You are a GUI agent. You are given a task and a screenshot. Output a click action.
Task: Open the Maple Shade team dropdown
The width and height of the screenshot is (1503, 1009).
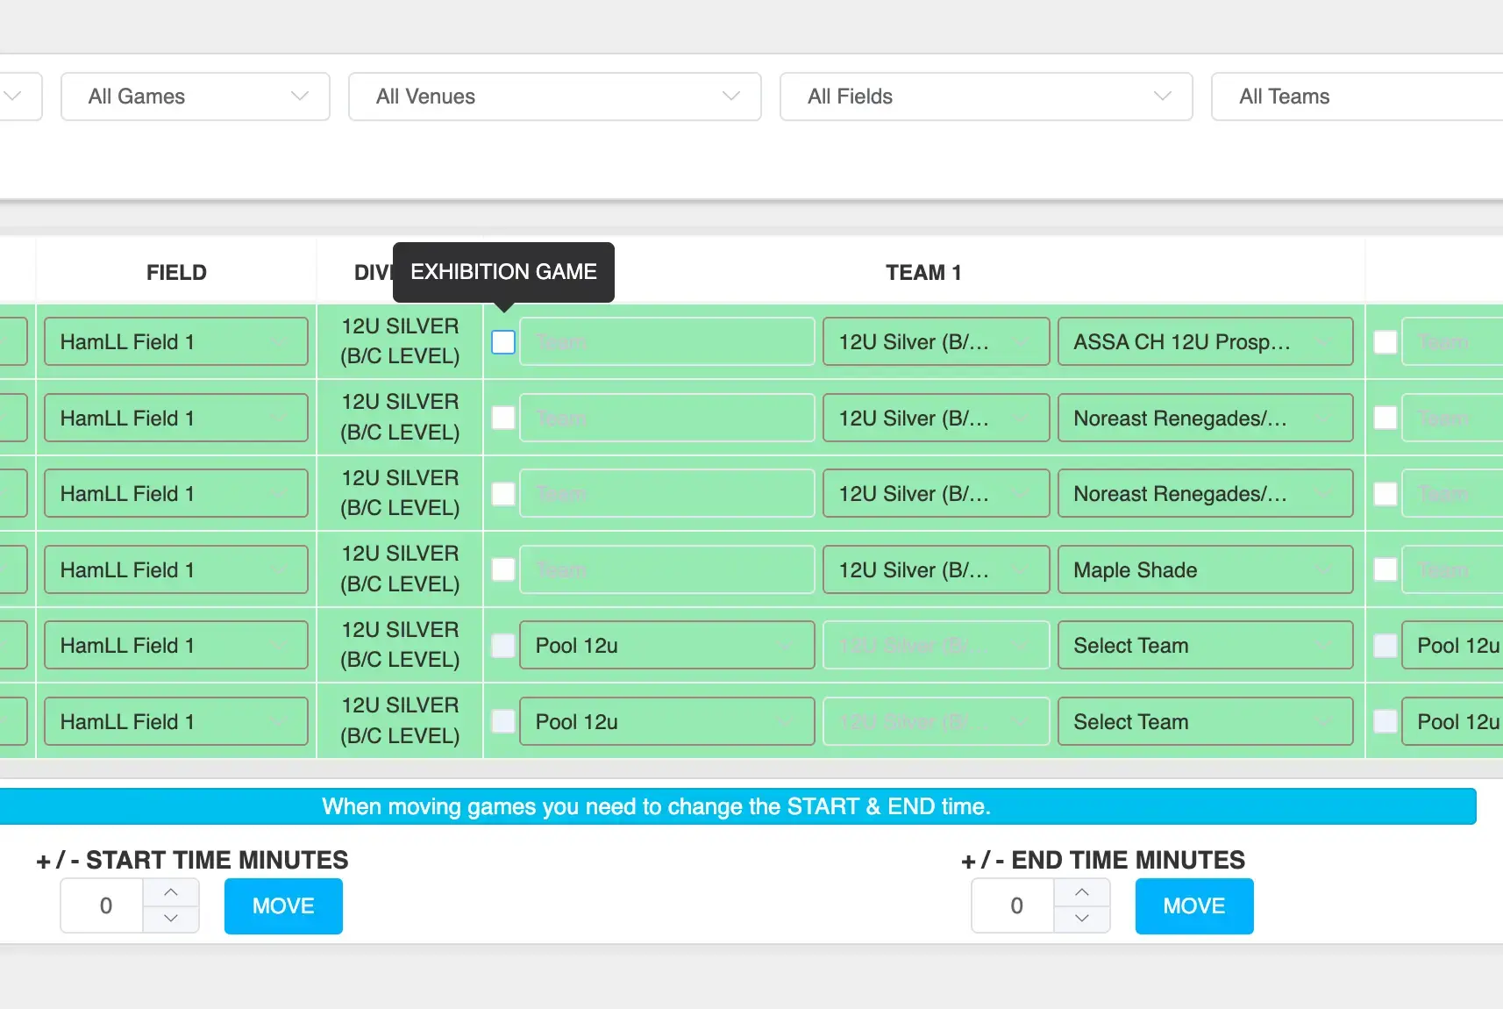pyautogui.click(x=1205, y=569)
